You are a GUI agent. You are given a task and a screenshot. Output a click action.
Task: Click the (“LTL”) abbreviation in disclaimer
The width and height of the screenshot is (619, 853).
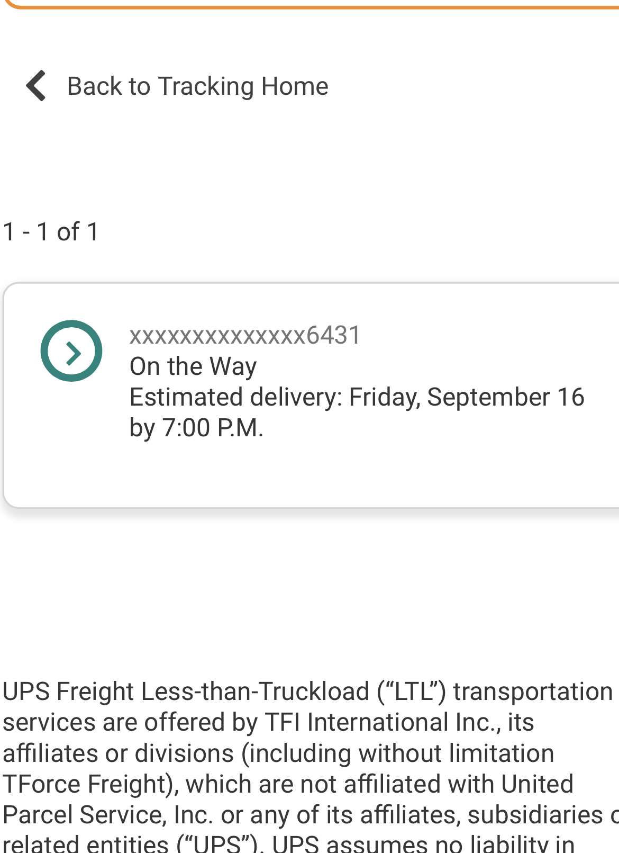point(412,692)
